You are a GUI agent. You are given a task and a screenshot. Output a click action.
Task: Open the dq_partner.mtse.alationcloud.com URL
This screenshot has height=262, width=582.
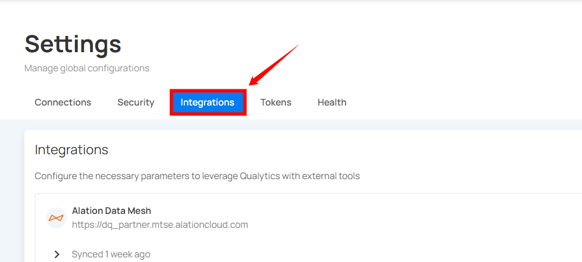(x=160, y=225)
